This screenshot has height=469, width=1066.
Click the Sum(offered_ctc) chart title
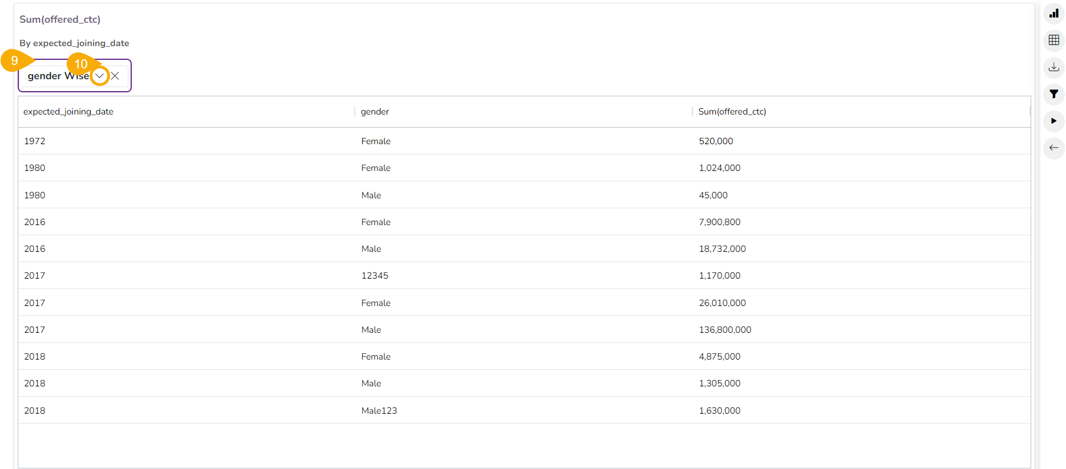(x=60, y=19)
